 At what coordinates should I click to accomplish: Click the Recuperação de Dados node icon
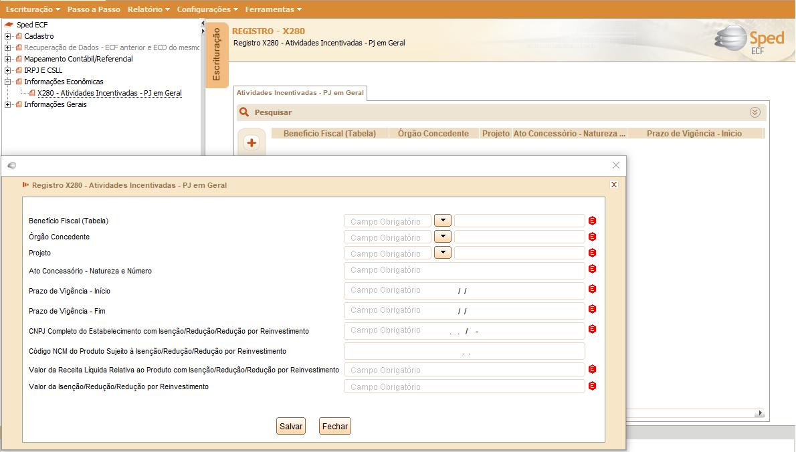click(19, 47)
